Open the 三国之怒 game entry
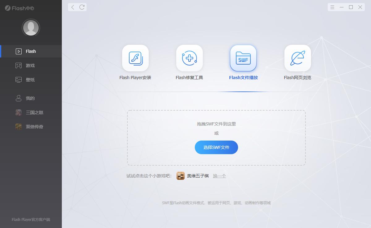Viewport: 371px width, 228px height. (x=31, y=112)
